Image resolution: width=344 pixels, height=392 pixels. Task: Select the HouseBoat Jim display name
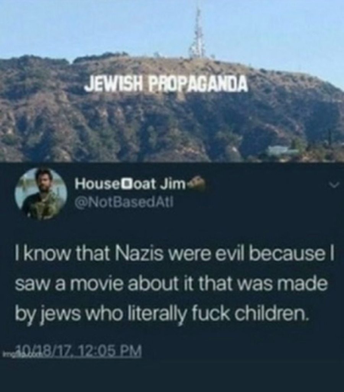131,184
